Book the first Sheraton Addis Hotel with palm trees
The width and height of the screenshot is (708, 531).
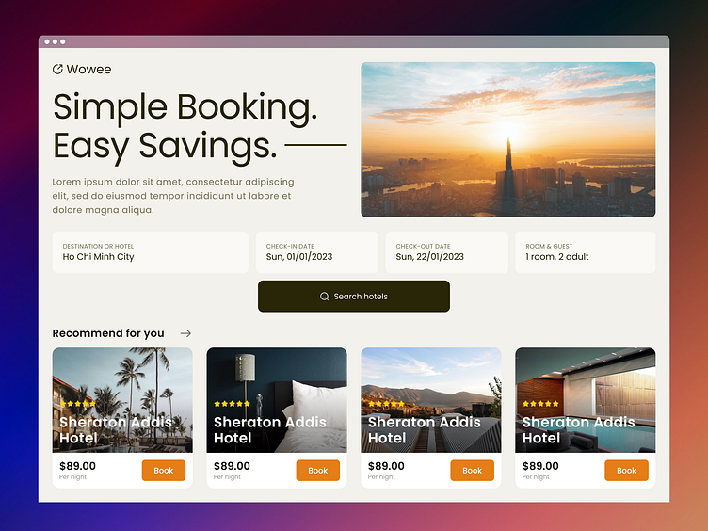tap(164, 471)
